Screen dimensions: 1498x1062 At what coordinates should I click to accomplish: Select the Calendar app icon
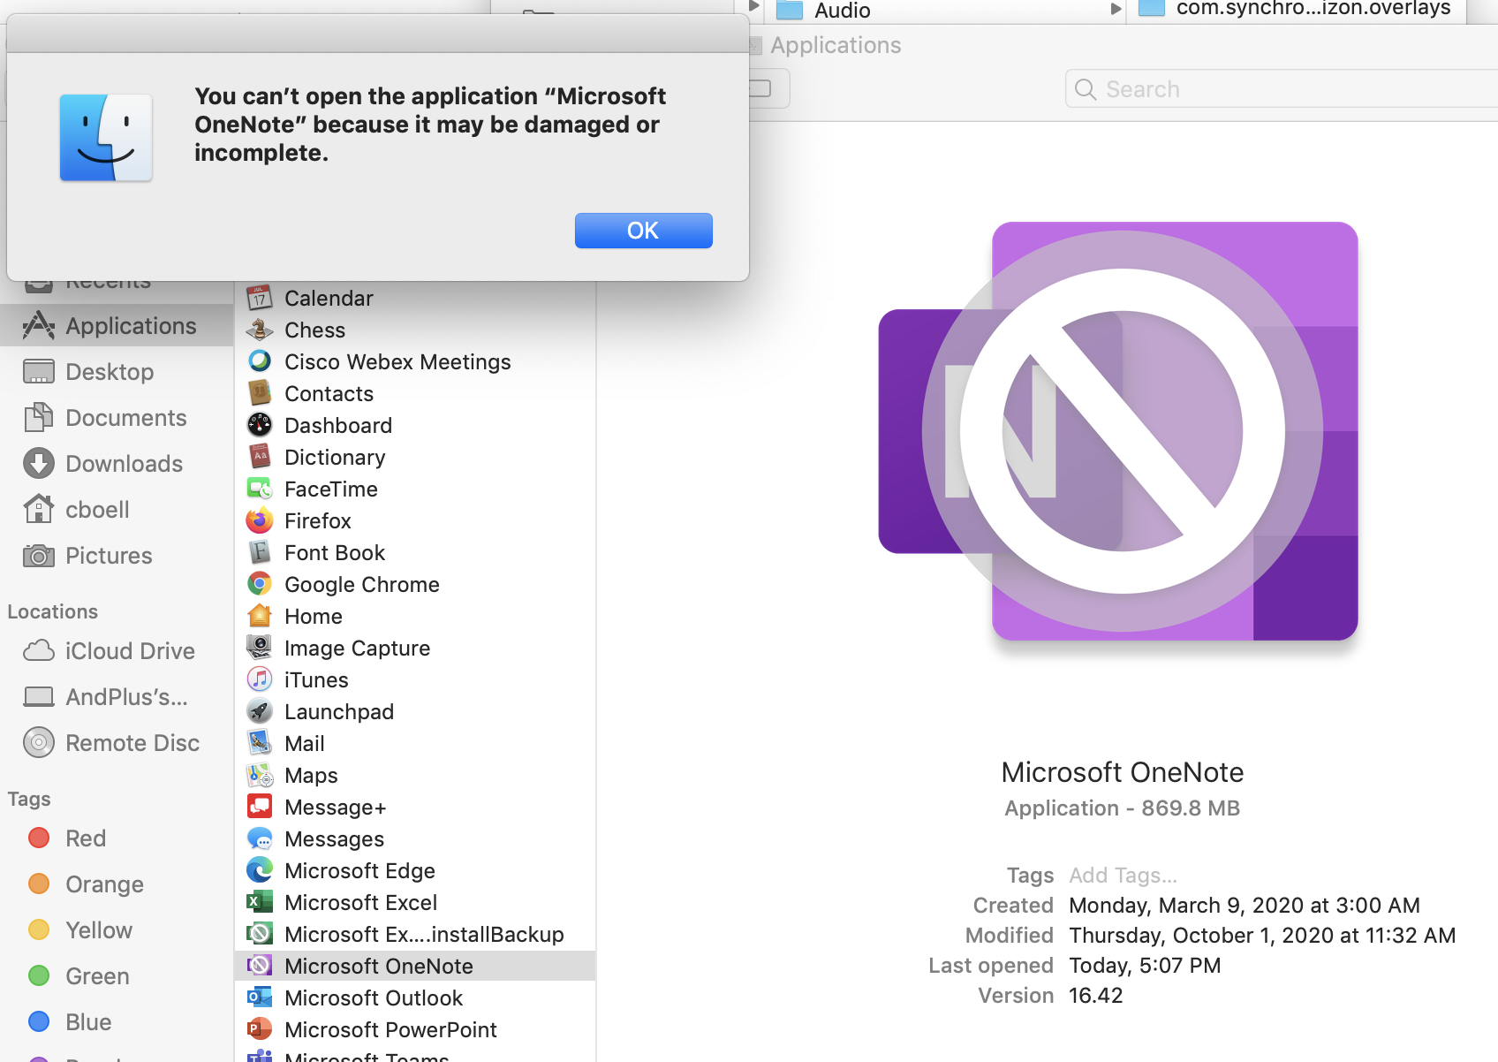coord(259,298)
